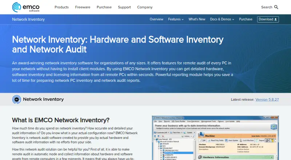Open the Products menu
Viewport: 291px width, 160px height.
[61, 7]
